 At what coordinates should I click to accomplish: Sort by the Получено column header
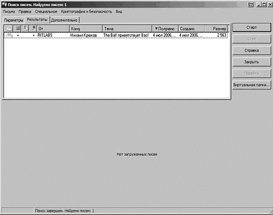[165, 29]
